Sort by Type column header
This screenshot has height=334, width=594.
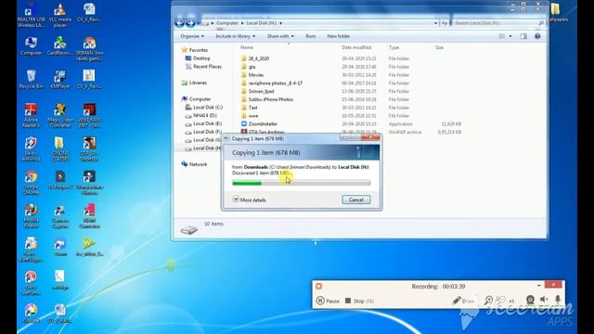point(394,47)
